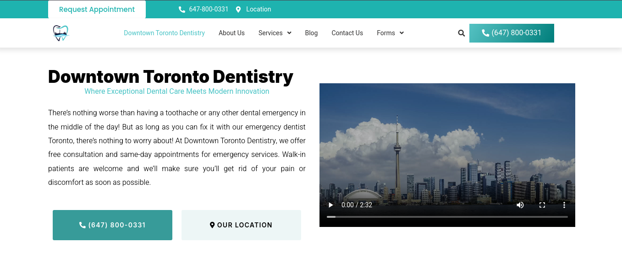This screenshot has height=264, width=622.
Task: Select Downtown Toronto Dentistry nav link
Action: [164, 33]
